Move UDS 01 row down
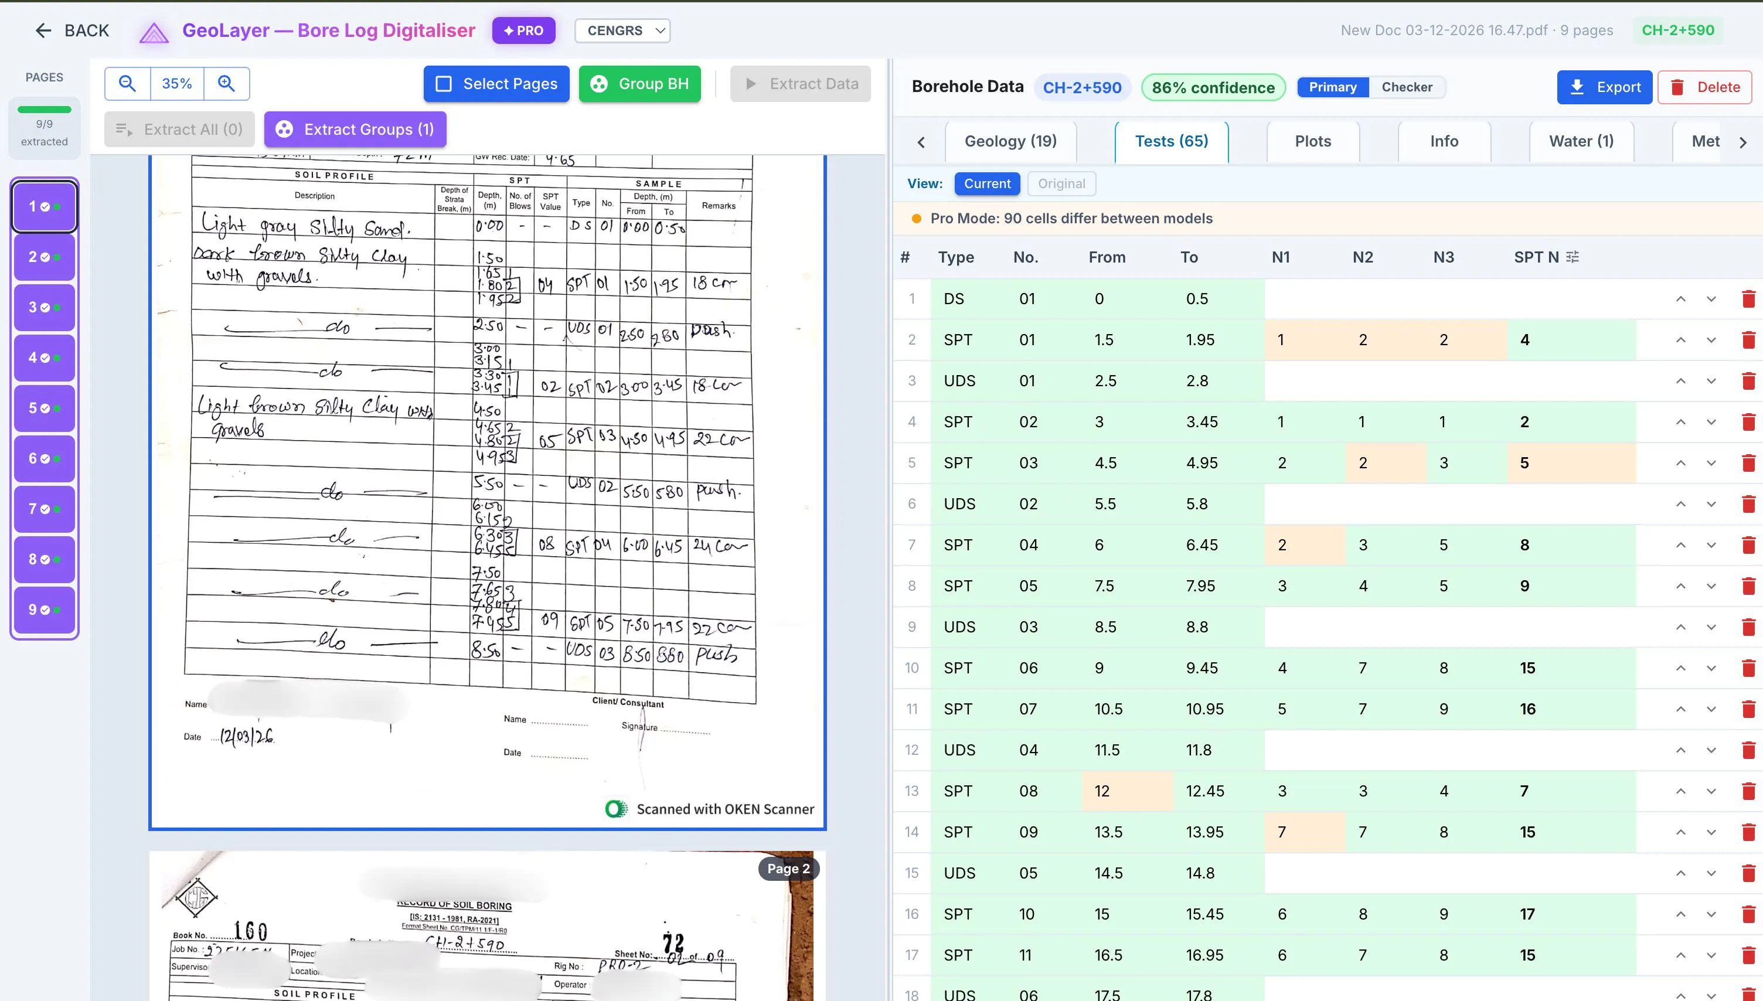The image size is (1763, 1001). 1711,381
